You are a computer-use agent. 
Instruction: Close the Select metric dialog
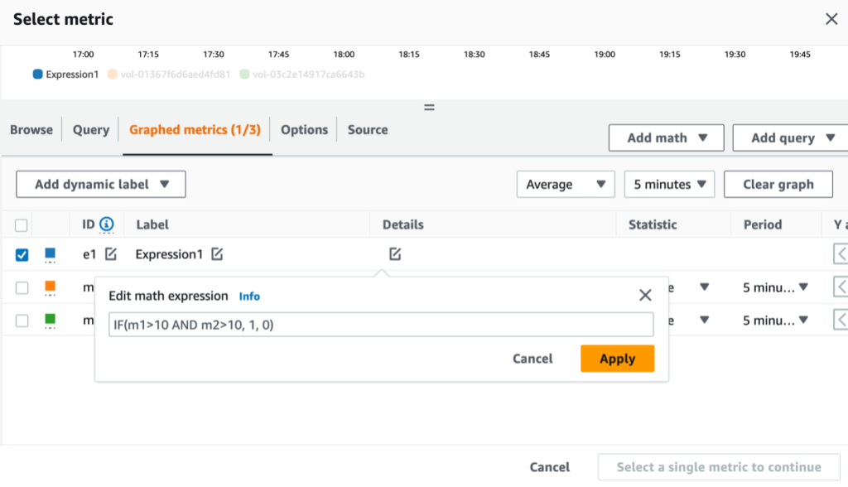coord(831,18)
